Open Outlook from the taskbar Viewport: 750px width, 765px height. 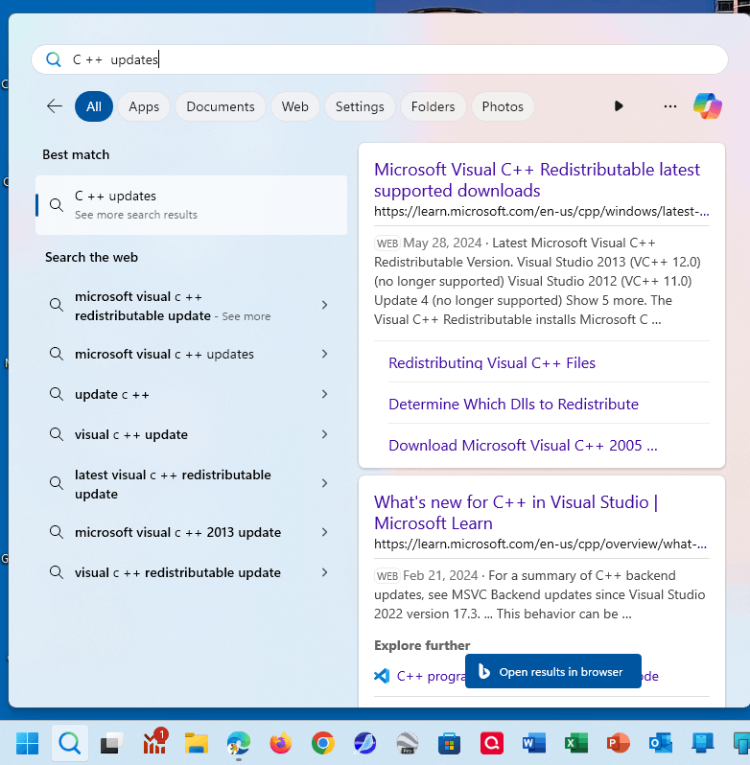[661, 744]
